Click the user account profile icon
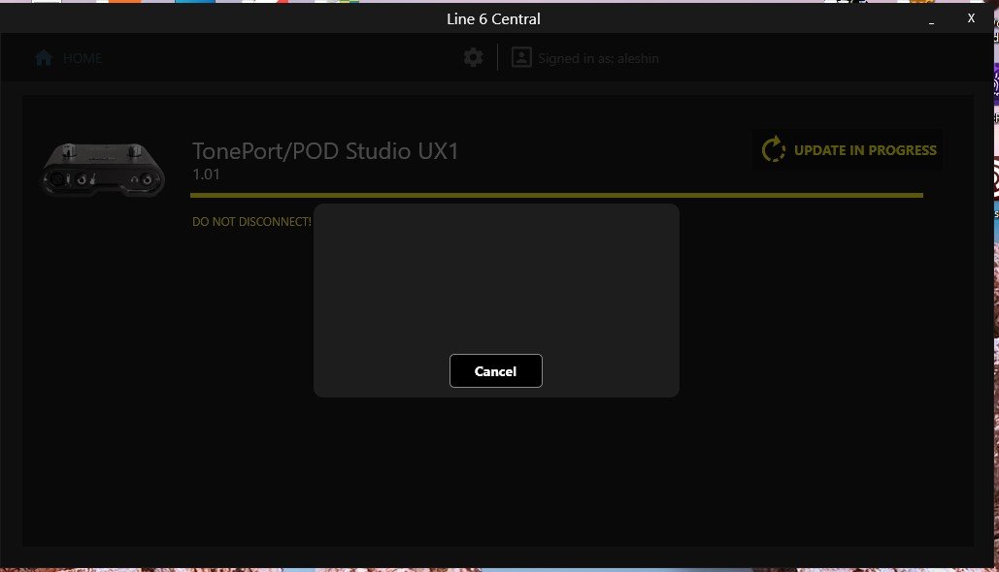The width and height of the screenshot is (999, 572). tap(521, 58)
